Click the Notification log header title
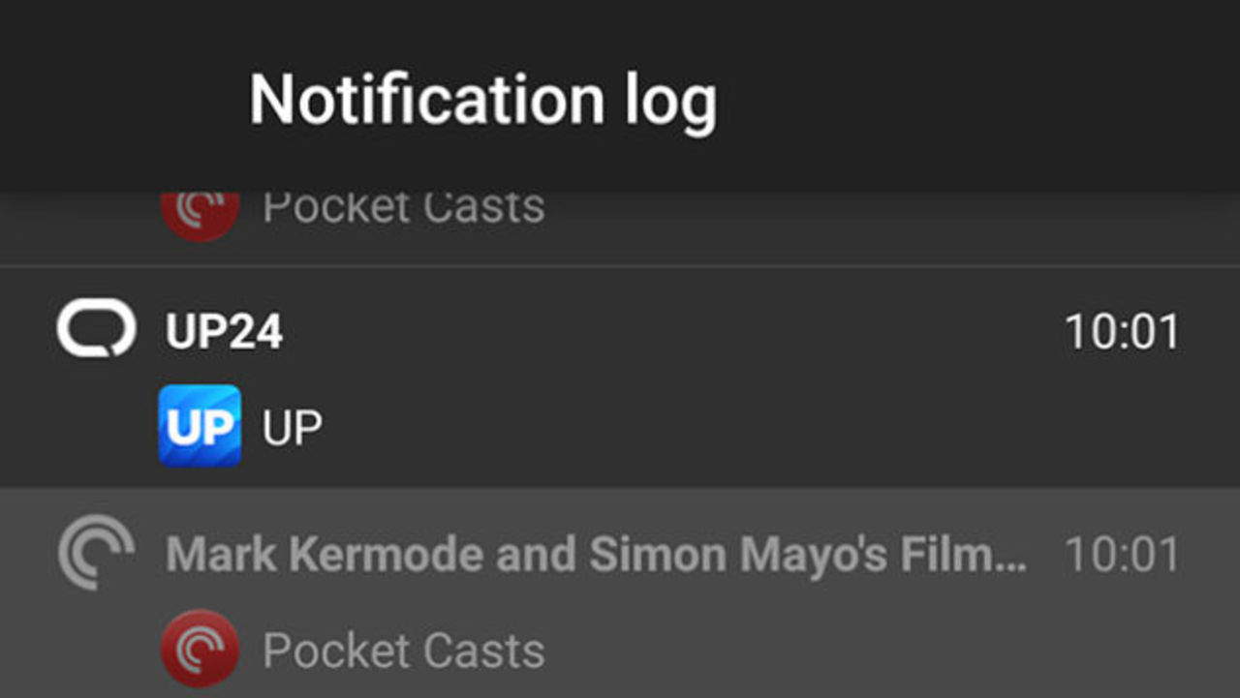 482,99
